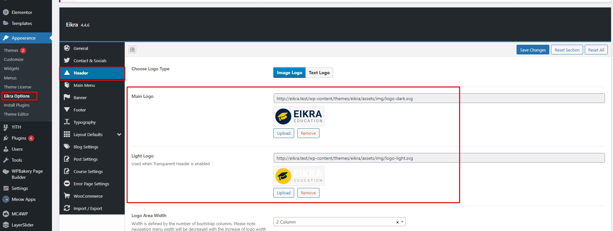The height and width of the screenshot is (231, 613).
Task: Select the Image Logo option
Action: 289,73
